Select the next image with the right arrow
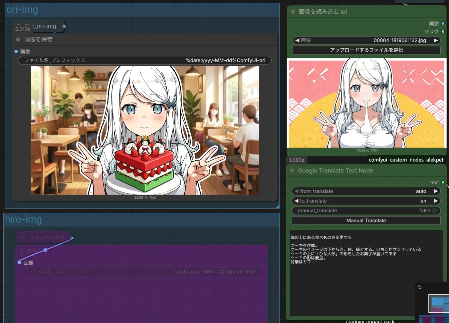 [x=436, y=40]
